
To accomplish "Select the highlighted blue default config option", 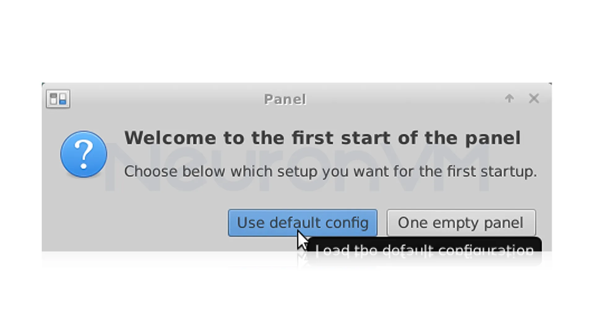I will [x=302, y=223].
